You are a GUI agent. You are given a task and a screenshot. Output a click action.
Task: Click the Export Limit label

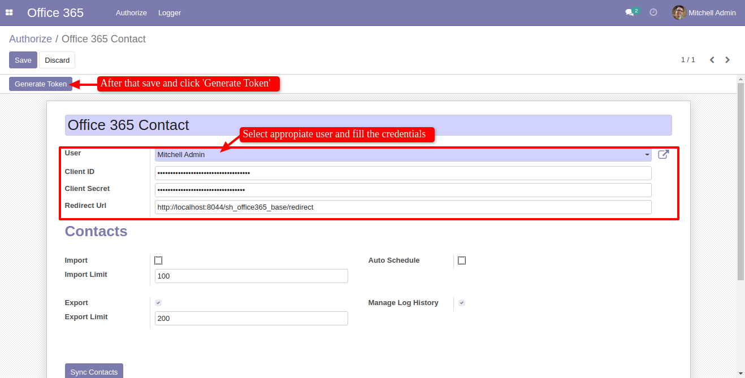coord(86,317)
